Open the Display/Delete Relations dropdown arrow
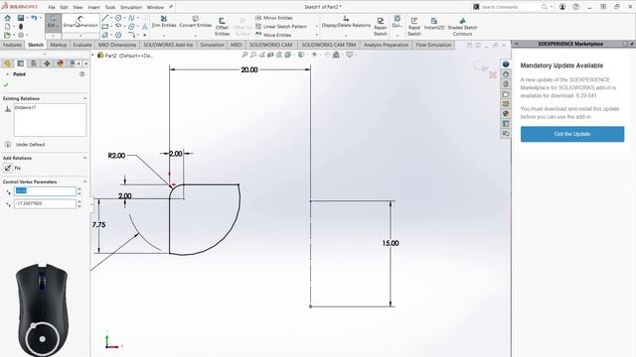The width and height of the screenshot is (636, 357). (x=346, y=36)
